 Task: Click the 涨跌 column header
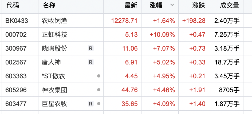(x=198, y=6)
